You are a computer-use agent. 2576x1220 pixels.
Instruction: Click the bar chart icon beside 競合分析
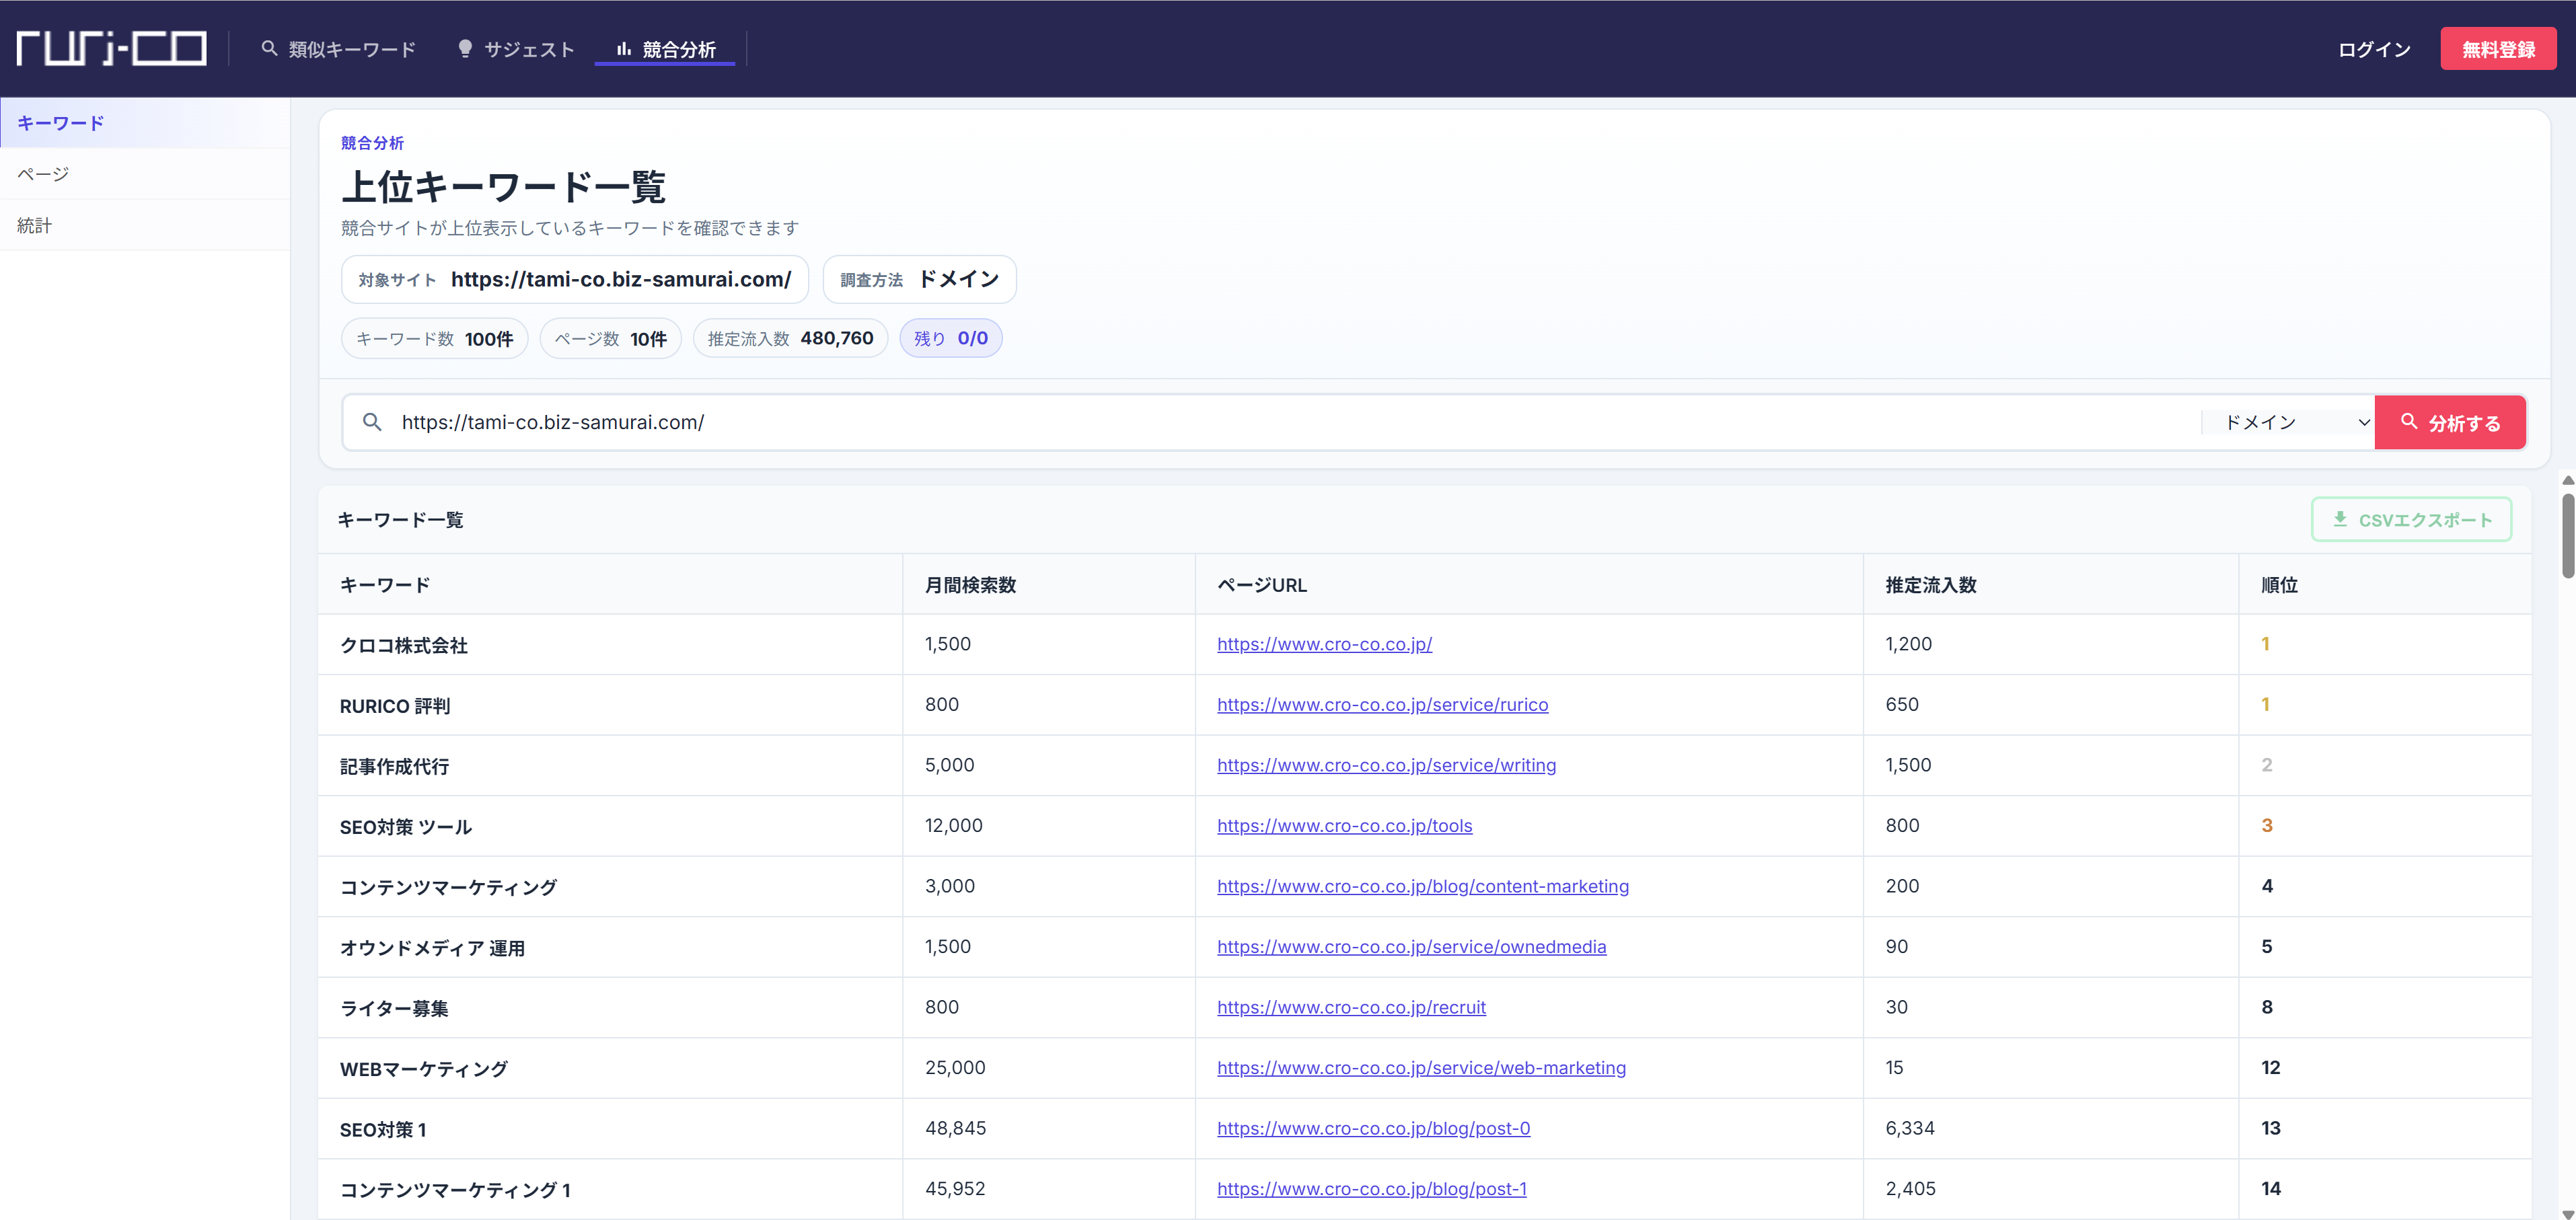[624, 48]
